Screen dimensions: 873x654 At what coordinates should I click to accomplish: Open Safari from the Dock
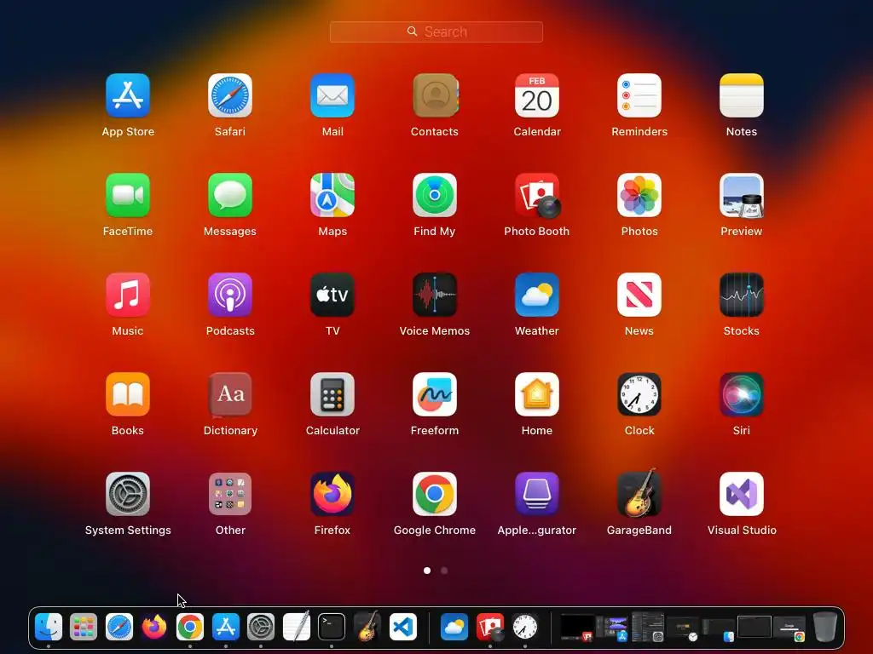coord(119,627)
